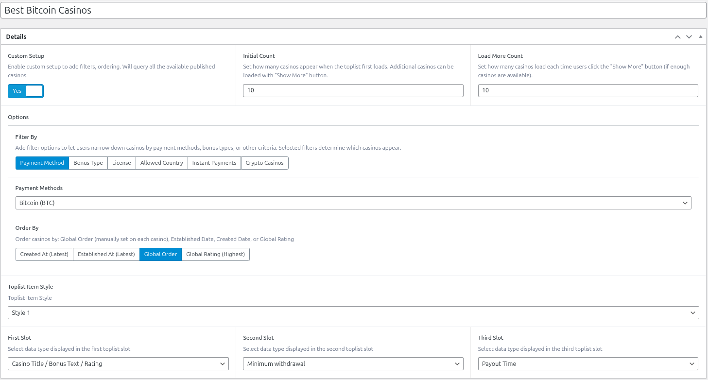Open the Payment Methods Bitcoin dropdown
This screenshot has width=708, height=380.
(353, 203)
